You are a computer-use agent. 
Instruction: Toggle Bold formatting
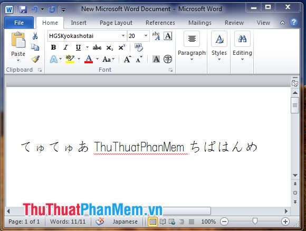pyautogui.click(x=53, y=47)
